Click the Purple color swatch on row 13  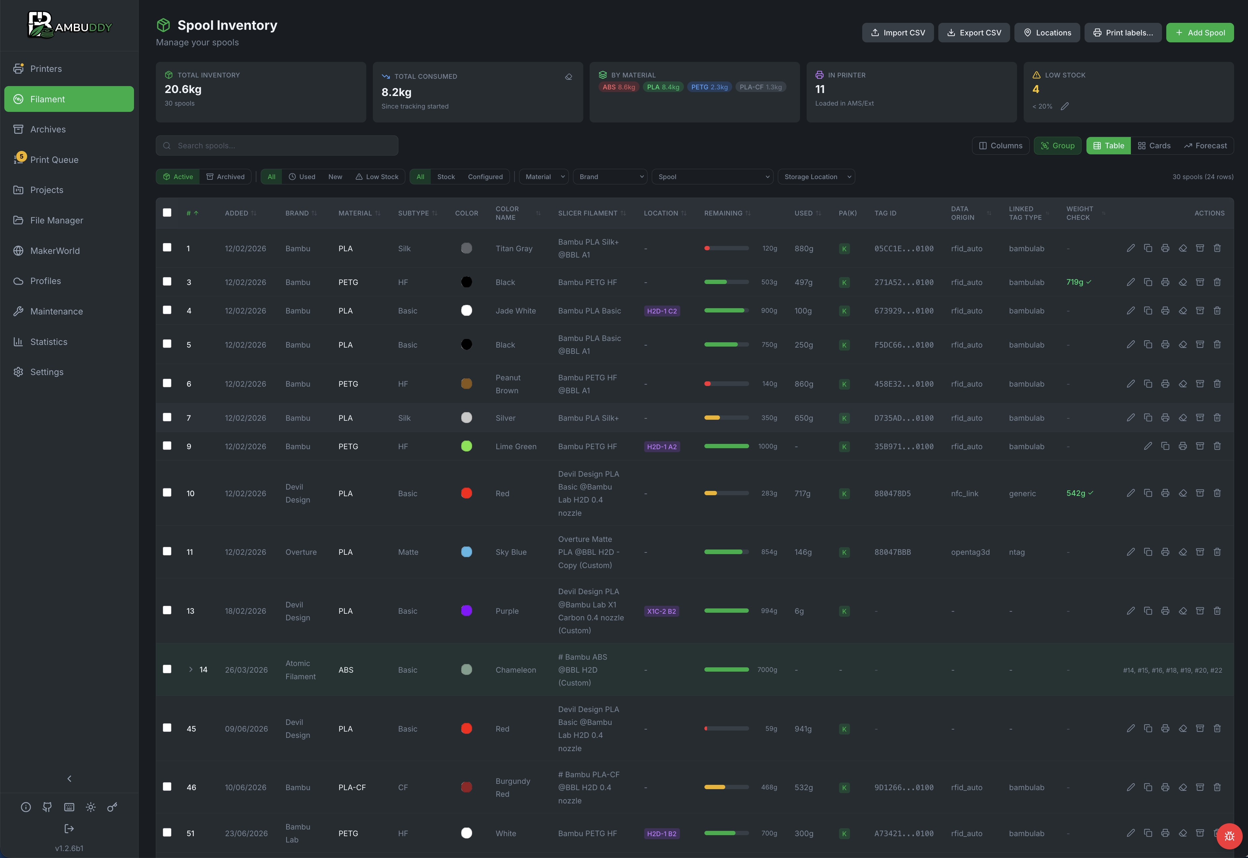[x=466, y=611]
